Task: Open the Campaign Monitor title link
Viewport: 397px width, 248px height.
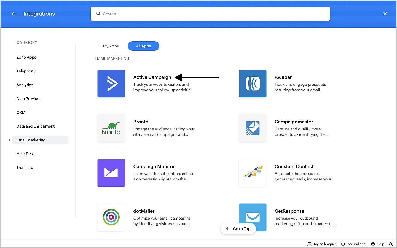Action: (x=154, y=166)
